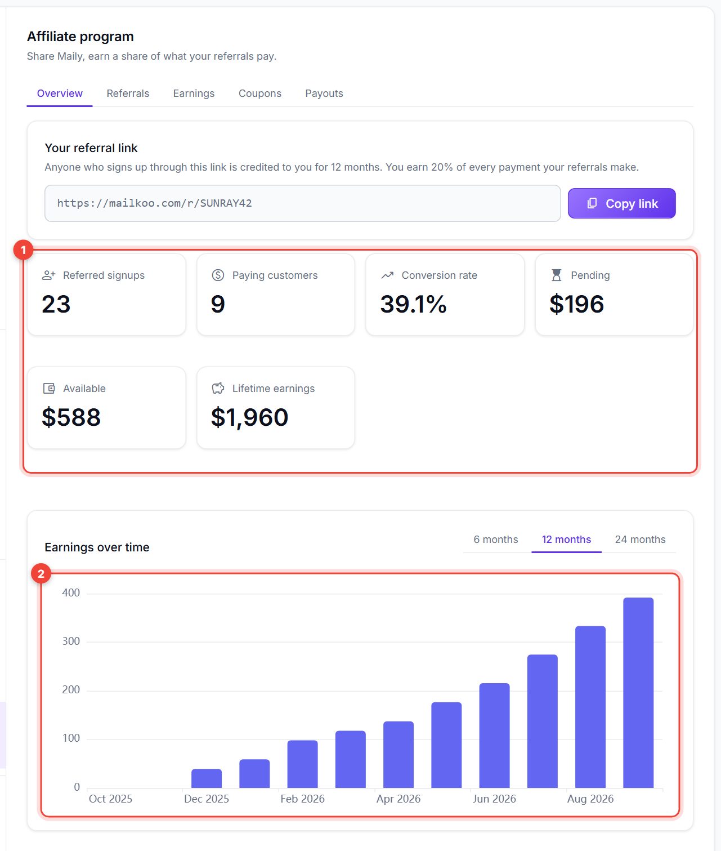The image size is (721, 851).
Task: Click the Feb 2026 axis label
Action: [x=302, y=799]
